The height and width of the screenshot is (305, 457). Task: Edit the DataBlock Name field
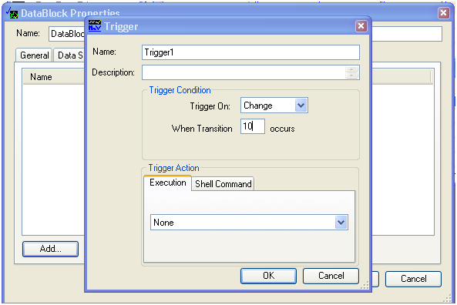click(67, 34)
